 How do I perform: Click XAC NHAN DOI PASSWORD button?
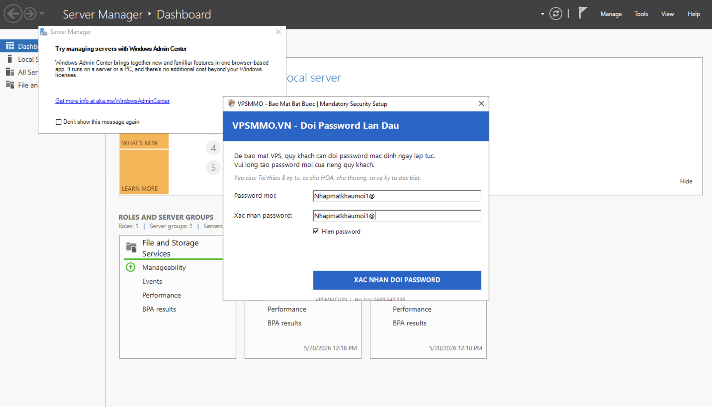[397, 280]
